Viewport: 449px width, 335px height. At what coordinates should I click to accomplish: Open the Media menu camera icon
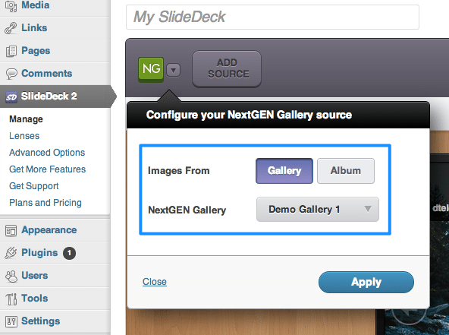[x=11, y=6]
